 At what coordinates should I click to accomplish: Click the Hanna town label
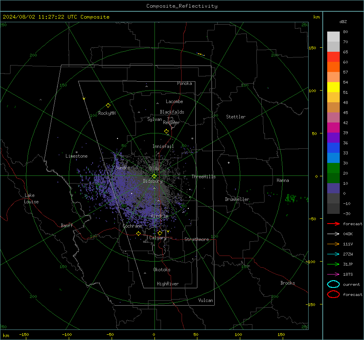pos(283,180)
